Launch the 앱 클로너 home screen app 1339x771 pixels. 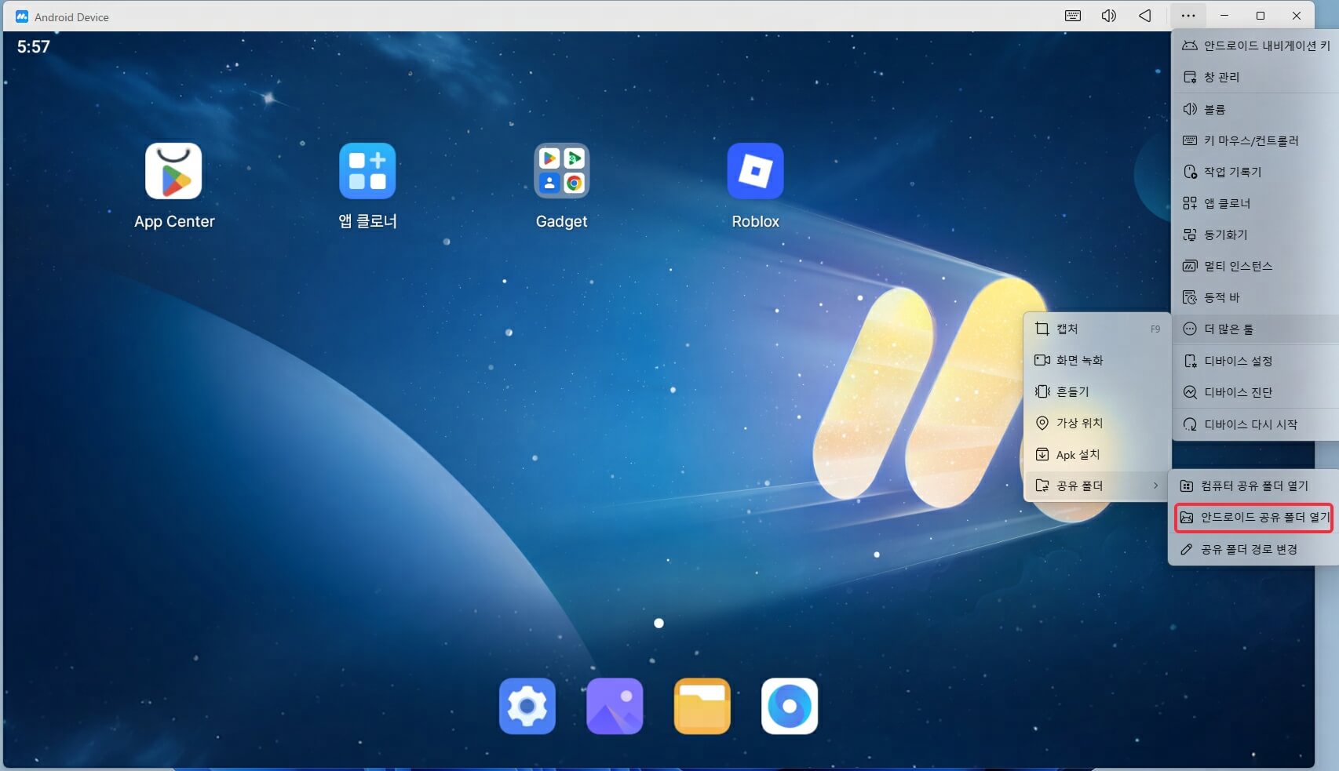pyautogui.click(x=367, y=171)
